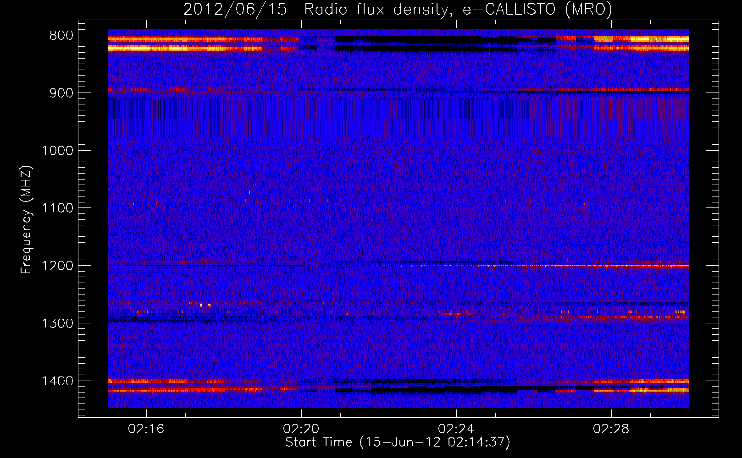Click the 'Frequency (MHZ)' axis label

tap(26, 219)
